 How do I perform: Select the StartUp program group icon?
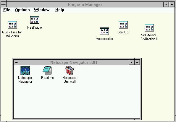(123, 25)
